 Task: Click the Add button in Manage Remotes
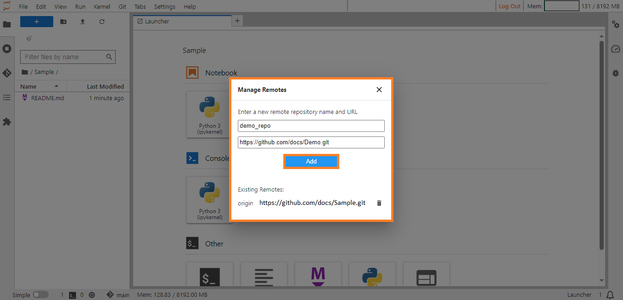coord(311,161)
